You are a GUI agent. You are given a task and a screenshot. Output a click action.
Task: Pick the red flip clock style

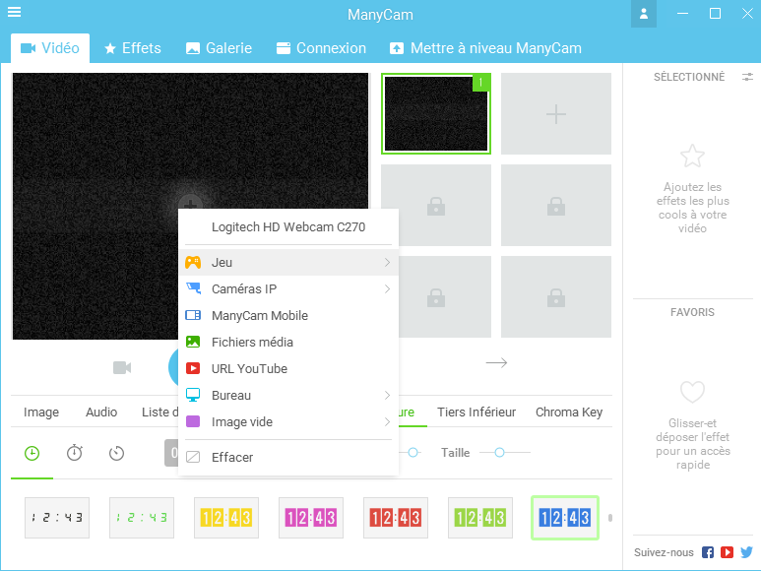(396, 518)
